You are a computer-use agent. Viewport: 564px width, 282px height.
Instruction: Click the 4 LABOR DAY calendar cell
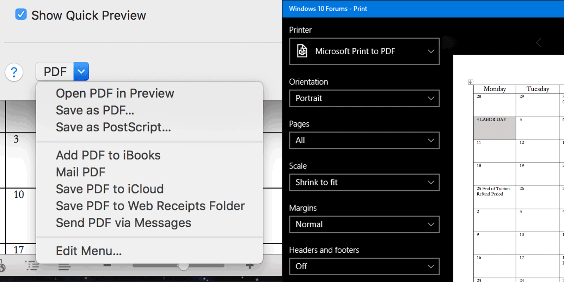(x=495, y=128)
